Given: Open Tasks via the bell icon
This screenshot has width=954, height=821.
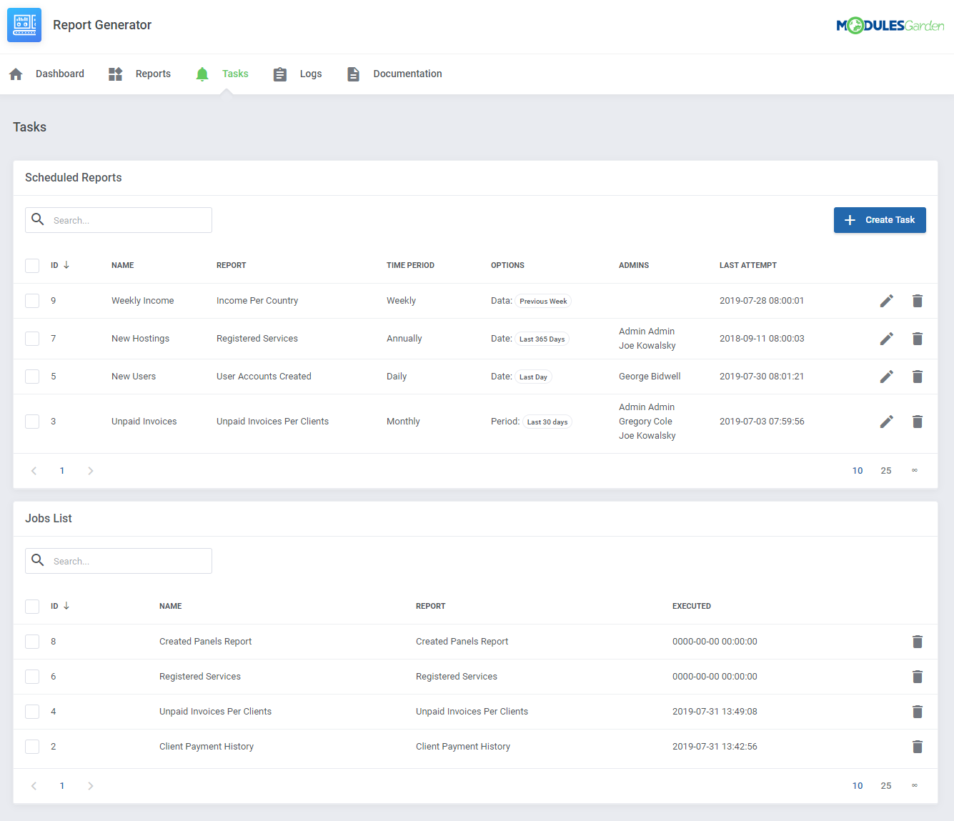Looking at the screenshot, I should pos(202,74).
